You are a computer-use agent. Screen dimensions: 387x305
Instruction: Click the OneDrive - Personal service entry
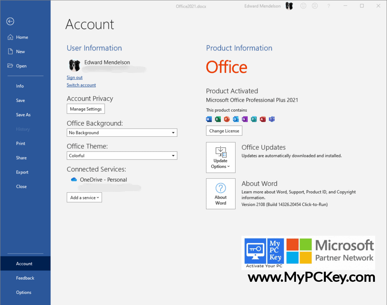tap(104, 179)
